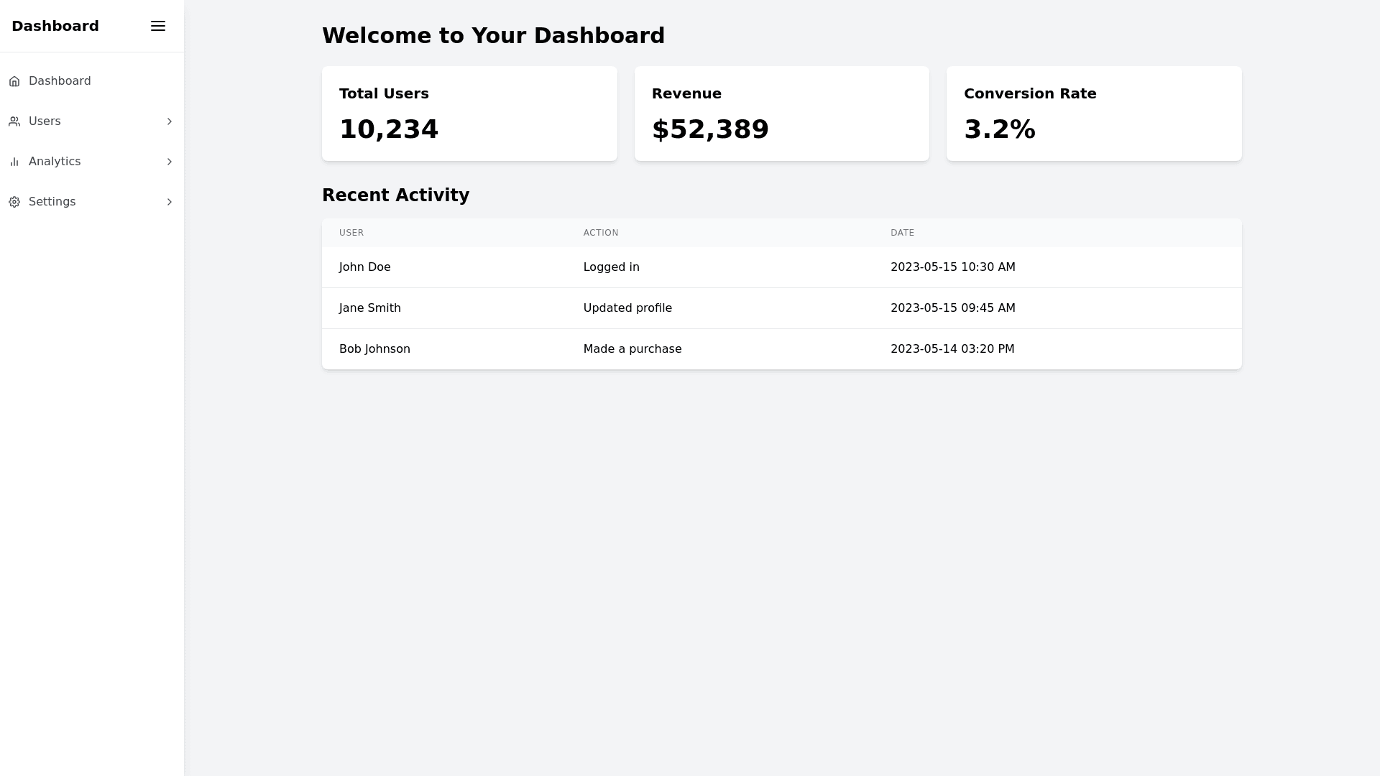Click the Dashboard title in sidebar header

pos(55,26)
